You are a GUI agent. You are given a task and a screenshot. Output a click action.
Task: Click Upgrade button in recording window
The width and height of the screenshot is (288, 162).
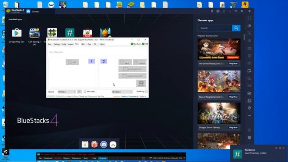[x=103, y=158]
